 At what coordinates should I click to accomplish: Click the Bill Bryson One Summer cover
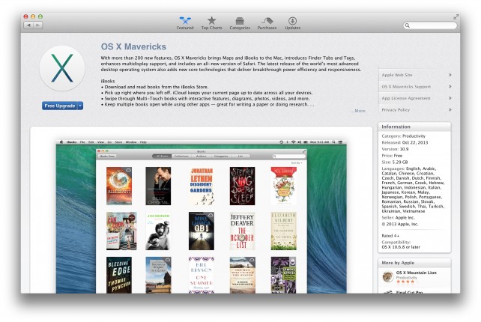(202, 275)
